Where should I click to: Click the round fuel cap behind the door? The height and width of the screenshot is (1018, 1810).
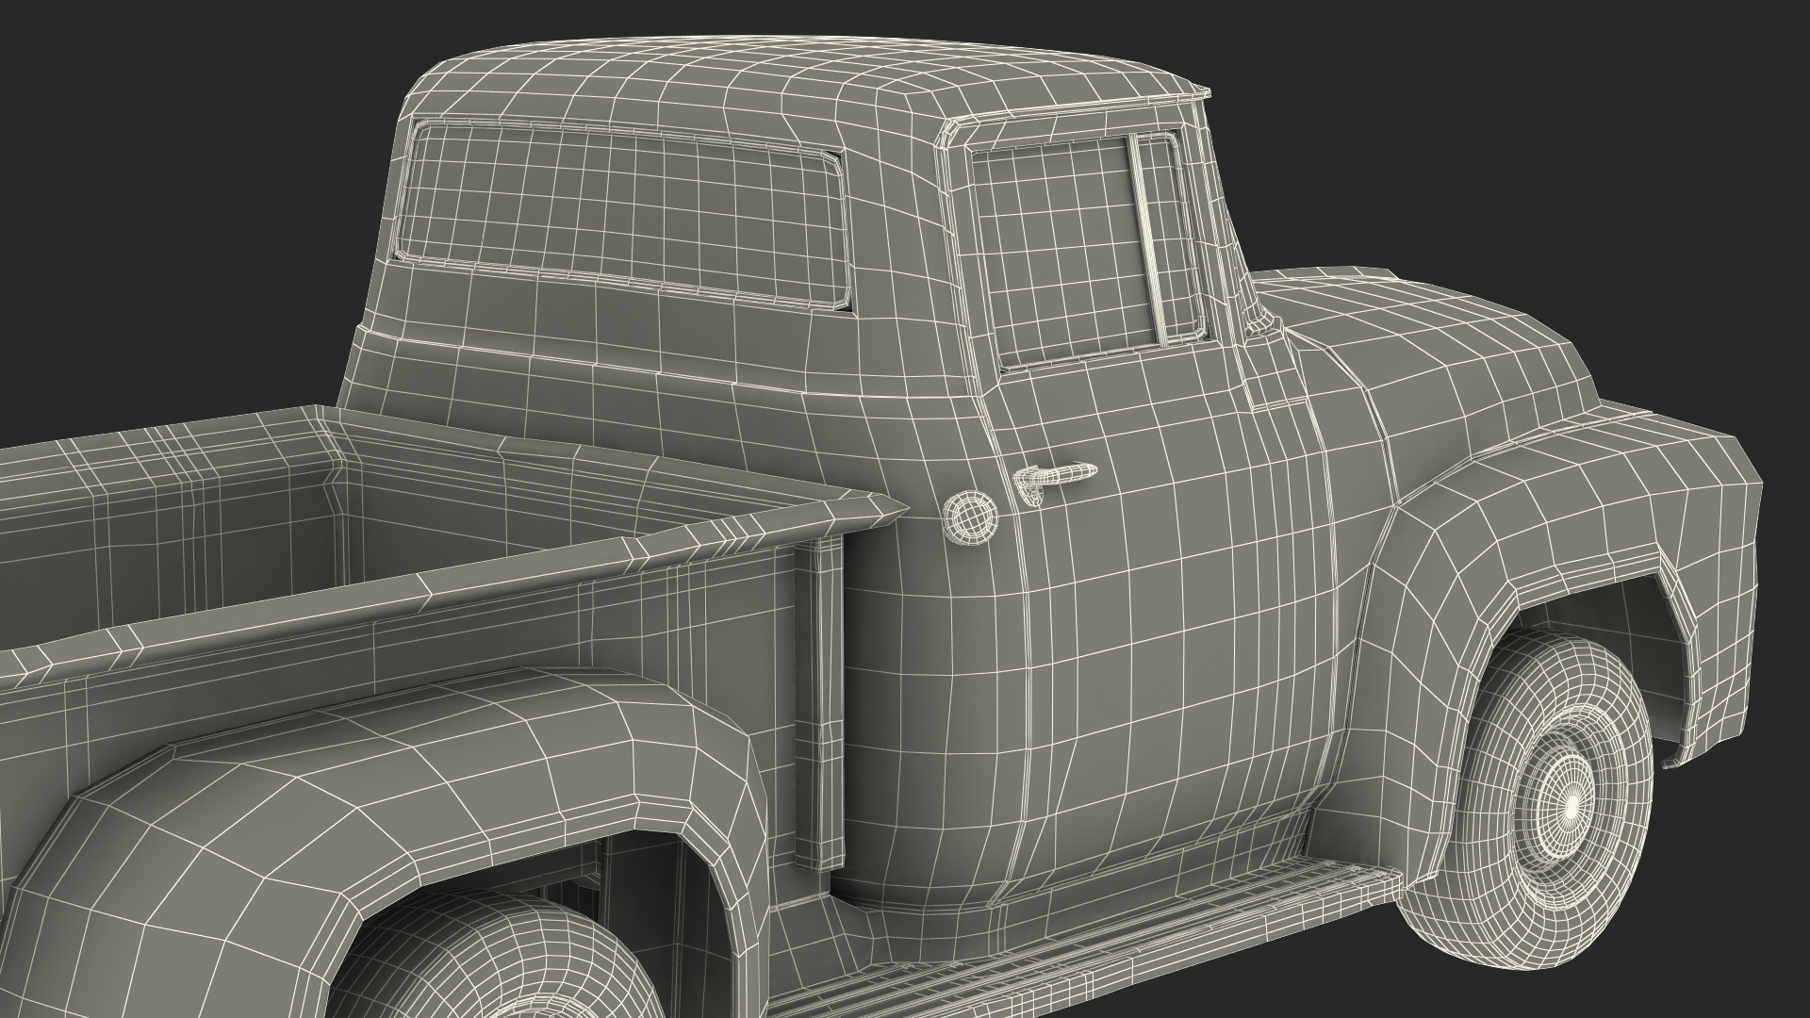tap(970, 517)
